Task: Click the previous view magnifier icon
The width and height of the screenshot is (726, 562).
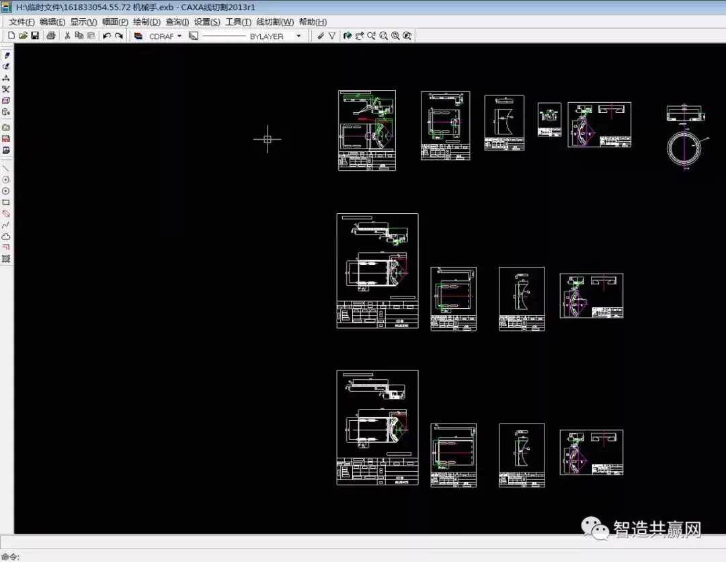Action: (x=407, y=36)
